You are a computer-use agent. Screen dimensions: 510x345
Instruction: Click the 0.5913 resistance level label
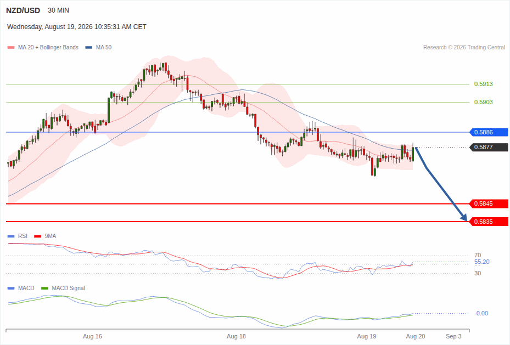click(483, 84)
